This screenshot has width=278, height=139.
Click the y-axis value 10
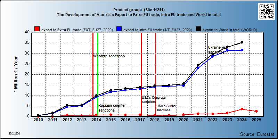[27, 96]
